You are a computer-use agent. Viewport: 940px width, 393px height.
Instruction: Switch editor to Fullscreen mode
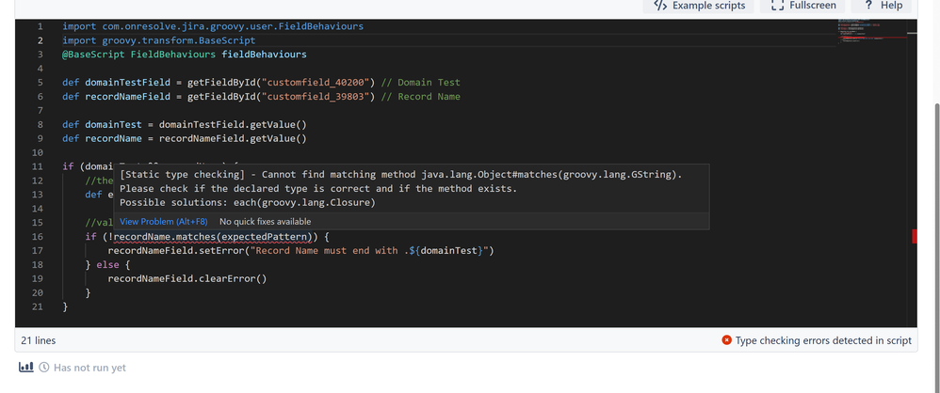[x=802, y=6]
